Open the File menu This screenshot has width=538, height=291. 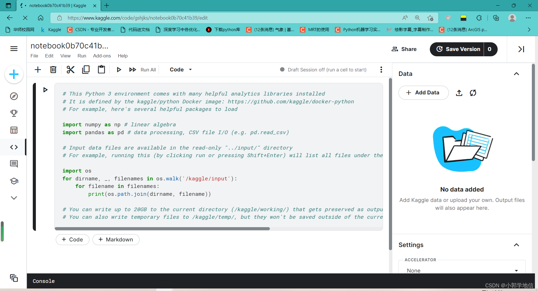[34, 56]
